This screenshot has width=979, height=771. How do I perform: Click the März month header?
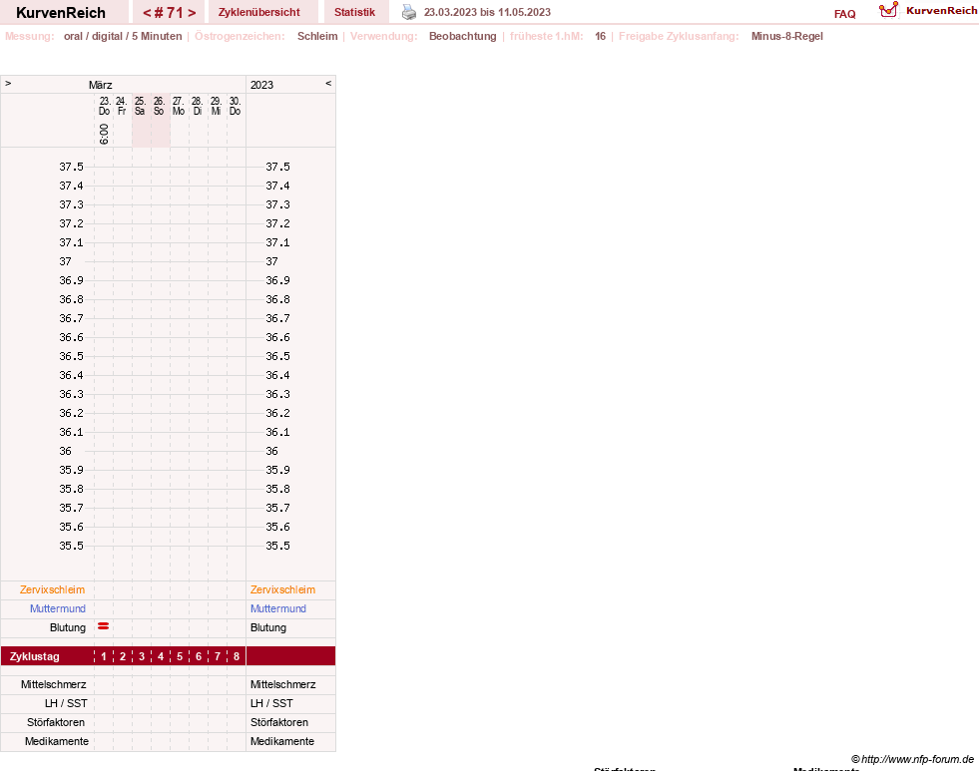(x=100, y=85)
